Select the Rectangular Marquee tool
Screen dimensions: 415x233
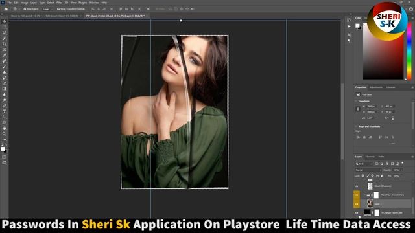point(5,27)
